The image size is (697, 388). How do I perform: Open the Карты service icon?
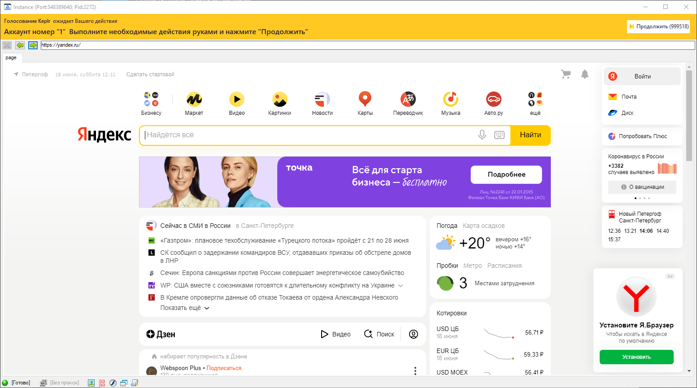tap(365, 99)
